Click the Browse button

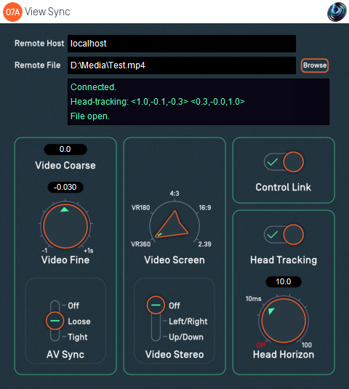point(315,65)
